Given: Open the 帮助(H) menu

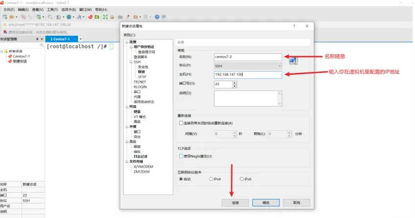Looking at the screenshot, I should 101,9.
